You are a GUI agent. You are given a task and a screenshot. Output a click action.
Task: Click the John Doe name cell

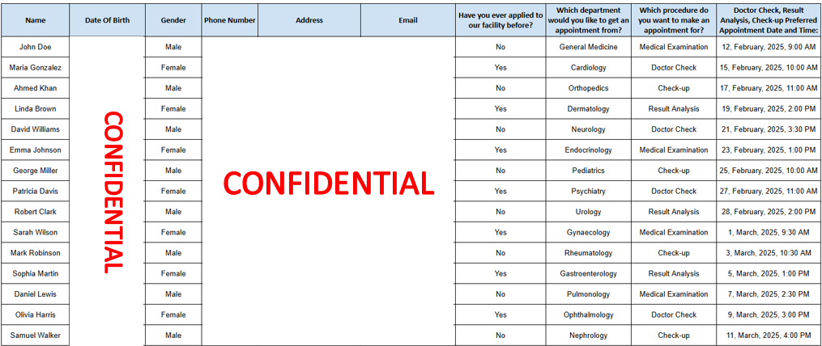(x=35, y=47)
